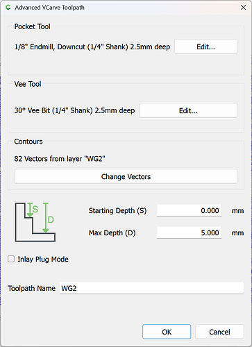This screenshot has height=347, width=252.
Task: Click the Contours group heading
Action: (x=28, y=142)
